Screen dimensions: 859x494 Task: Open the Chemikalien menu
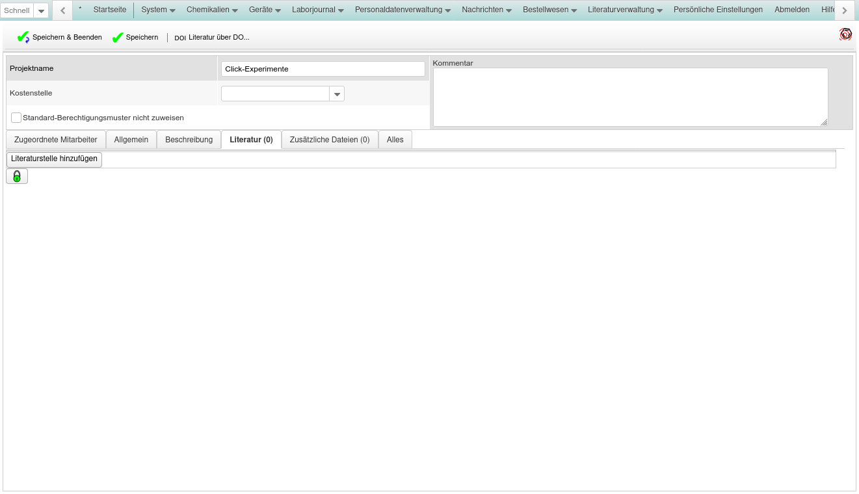[x=212, y=10]
